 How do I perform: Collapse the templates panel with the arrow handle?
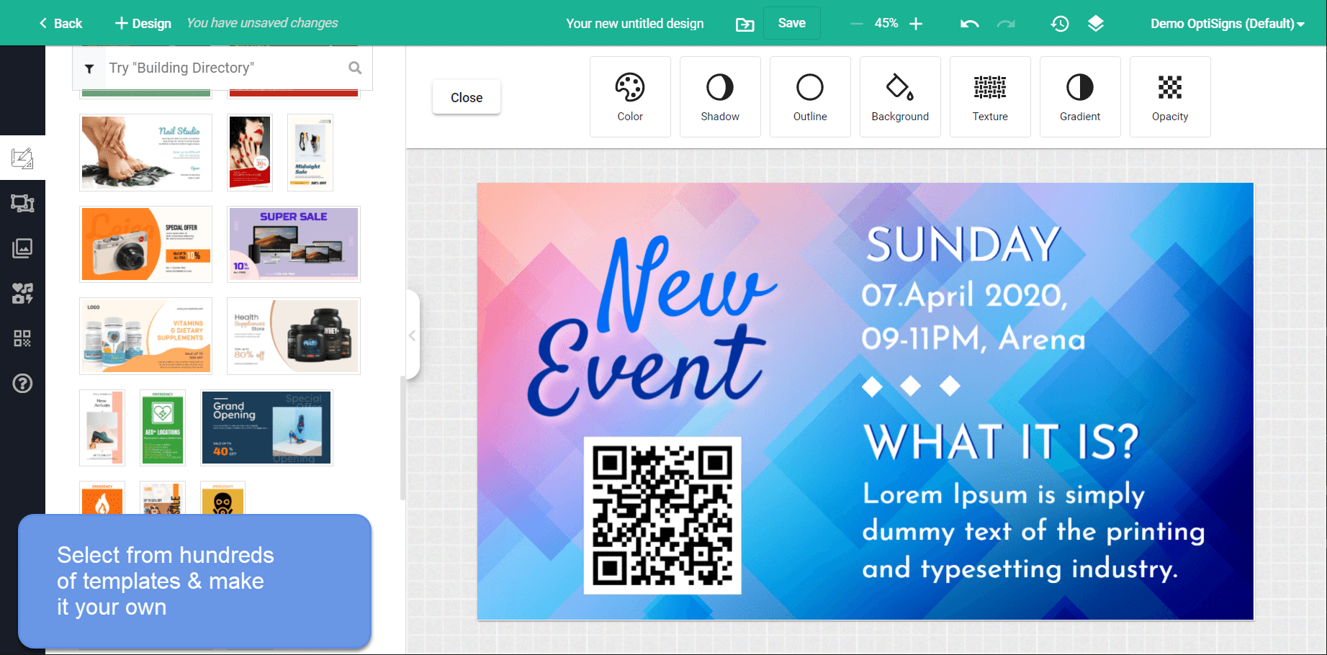pos(413,335)
